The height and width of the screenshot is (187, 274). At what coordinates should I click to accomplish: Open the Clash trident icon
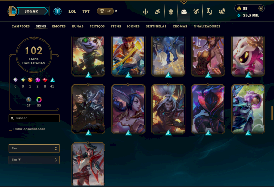[145, 12]
